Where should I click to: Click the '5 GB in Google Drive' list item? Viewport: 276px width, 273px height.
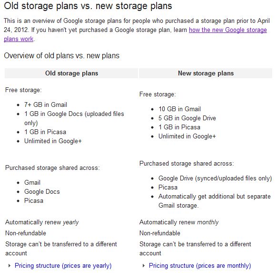coord(187,118)
